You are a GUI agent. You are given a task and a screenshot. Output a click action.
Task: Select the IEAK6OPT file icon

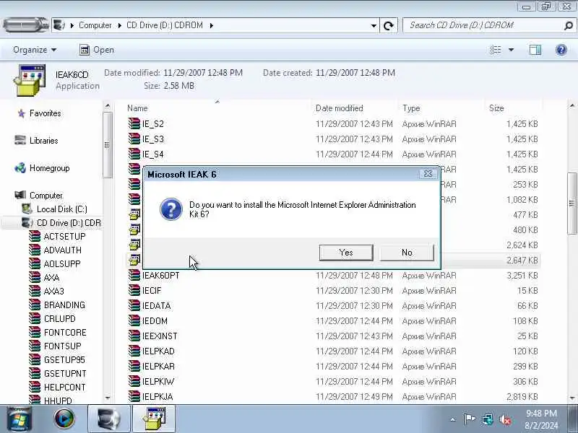click(x=134, y=276)
